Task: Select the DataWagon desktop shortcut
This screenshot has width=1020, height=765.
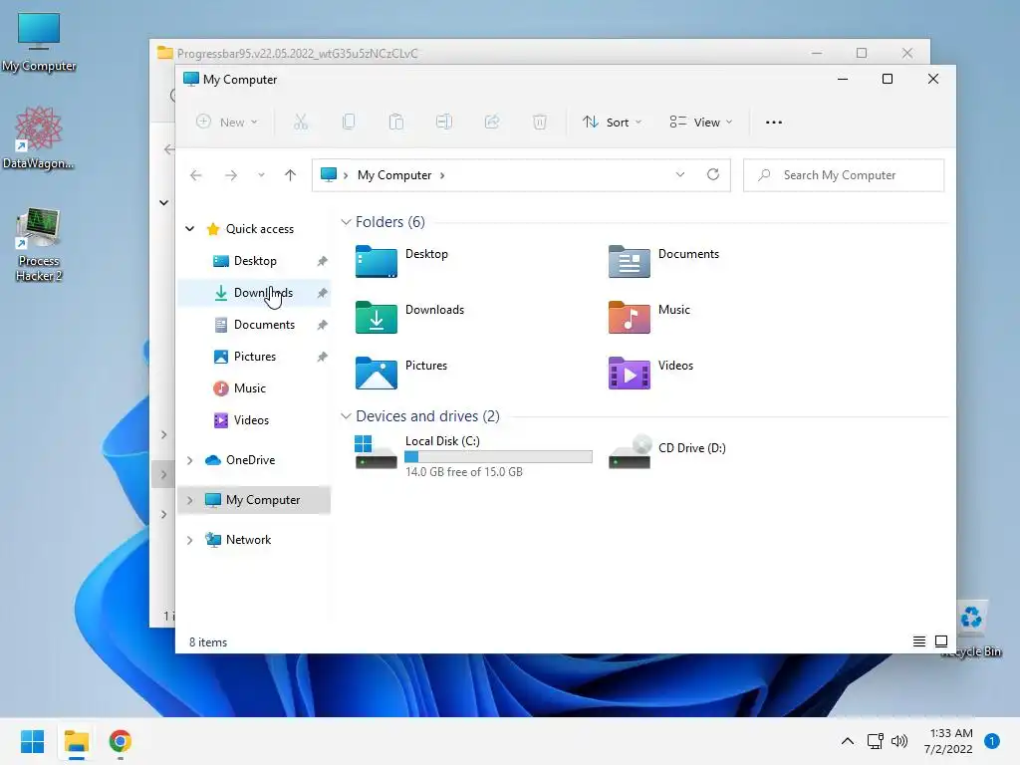Action: coord(39,137)
